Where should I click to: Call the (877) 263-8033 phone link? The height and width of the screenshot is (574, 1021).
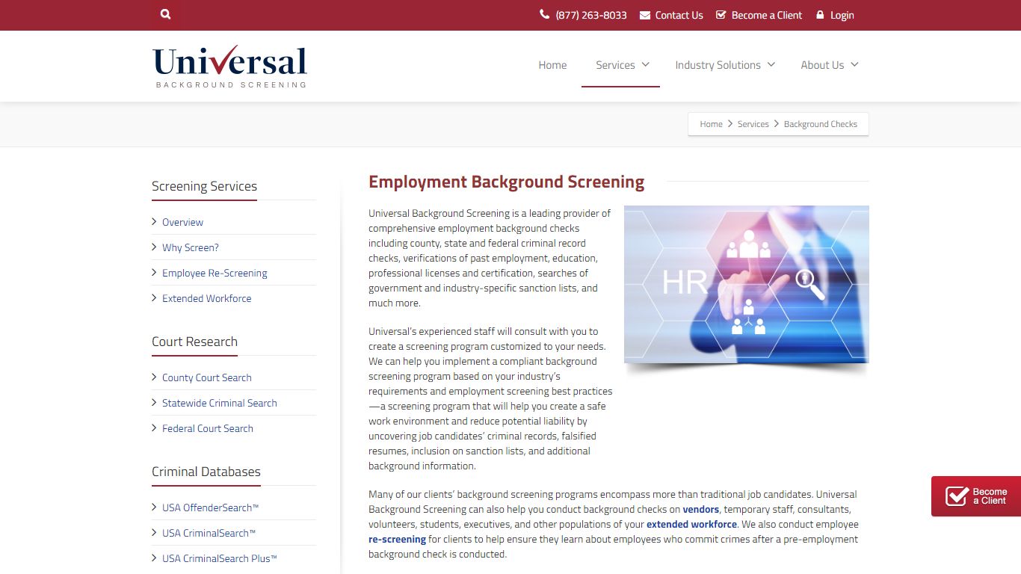pos(591,15)
